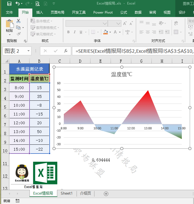This screenshot has width=194, height=204.
Task: Switch to the 设计 chart tools tab
Action: pyautogui.click(x=182, y=12)
